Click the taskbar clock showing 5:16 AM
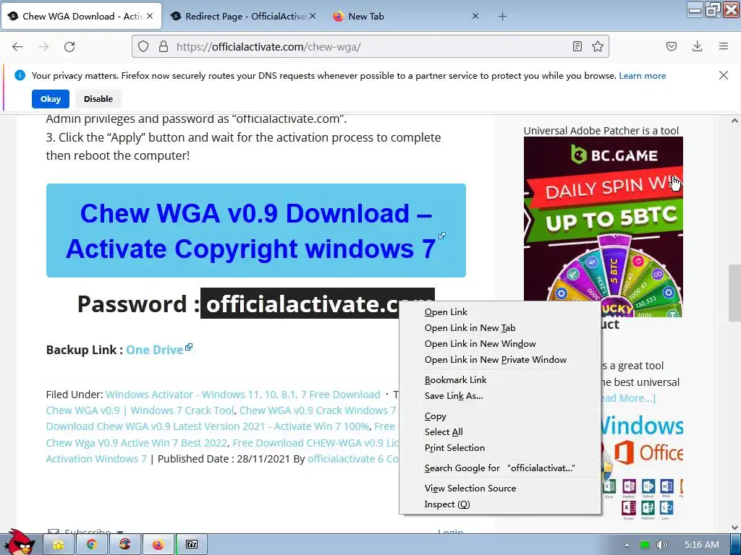 tap(702, 545)
